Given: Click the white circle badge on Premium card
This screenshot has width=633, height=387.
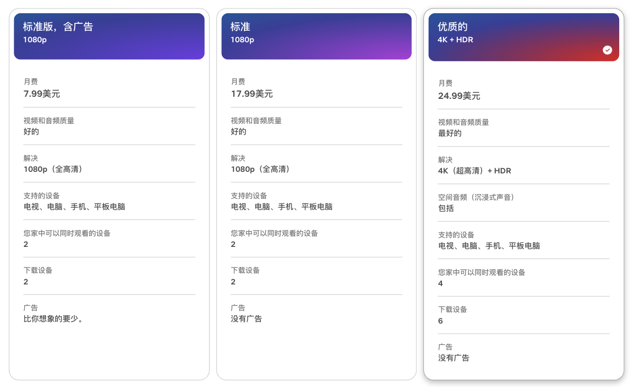Looking at the screenshot, I should click(x=607, y=50).
